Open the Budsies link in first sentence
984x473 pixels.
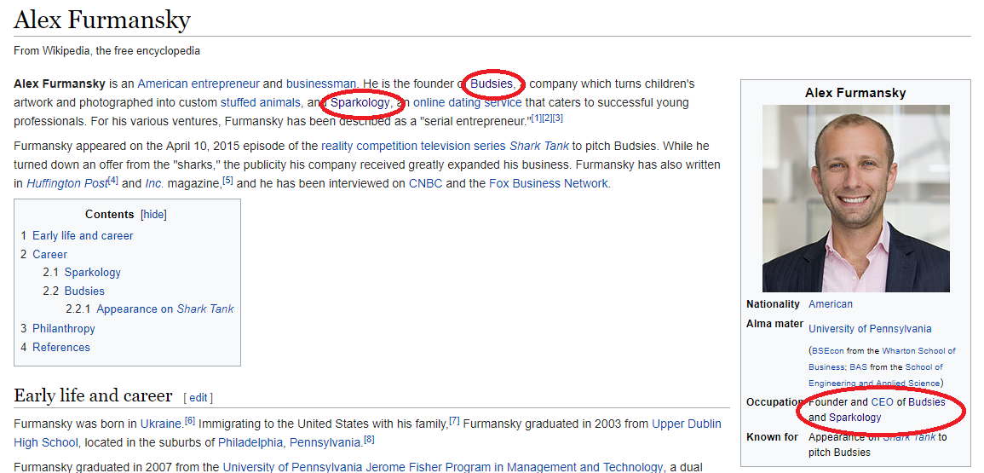[492, 84]
